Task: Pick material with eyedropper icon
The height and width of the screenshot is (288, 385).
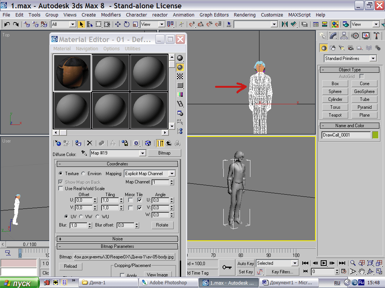Action: pyautogui.click(x=84, y=153)
